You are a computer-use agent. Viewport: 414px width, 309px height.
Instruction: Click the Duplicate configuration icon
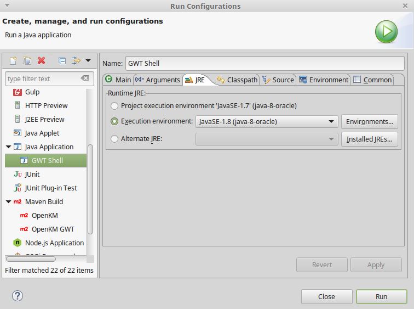click(x=27, y=61)
